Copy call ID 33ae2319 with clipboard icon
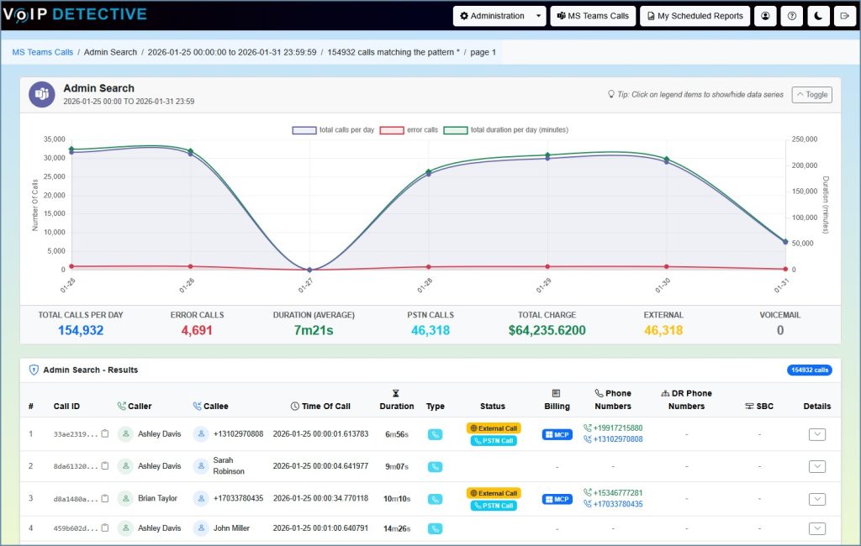This screenshot has width=861, height=546. coord(105,434)
